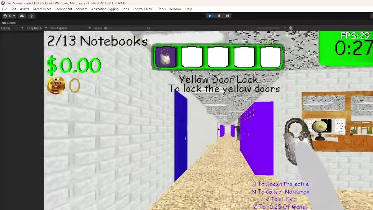Viewport: 373px width, 210px height.
Task: Click 'To lock the yellow doors' description
Action: (224, 89)
